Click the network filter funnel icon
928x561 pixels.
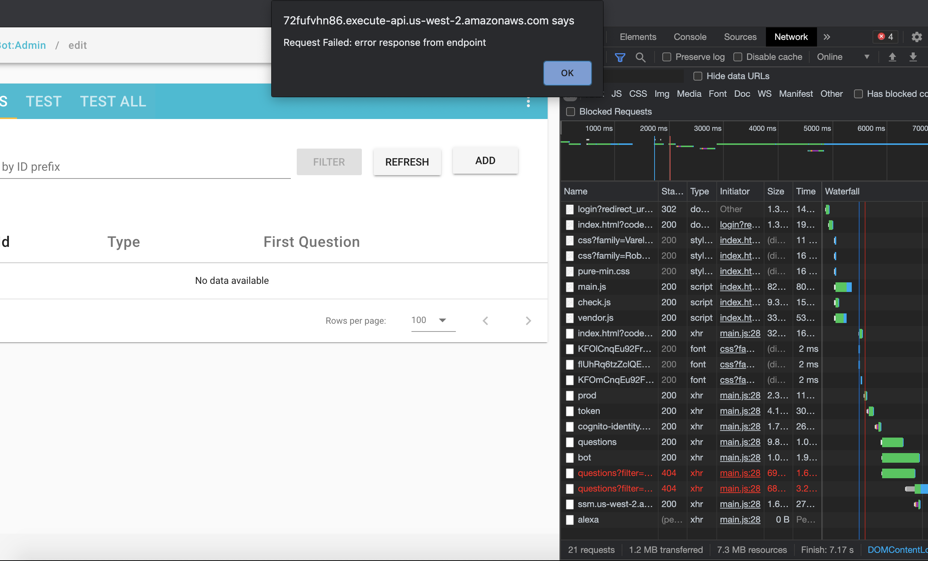click(x=620, y=57)
